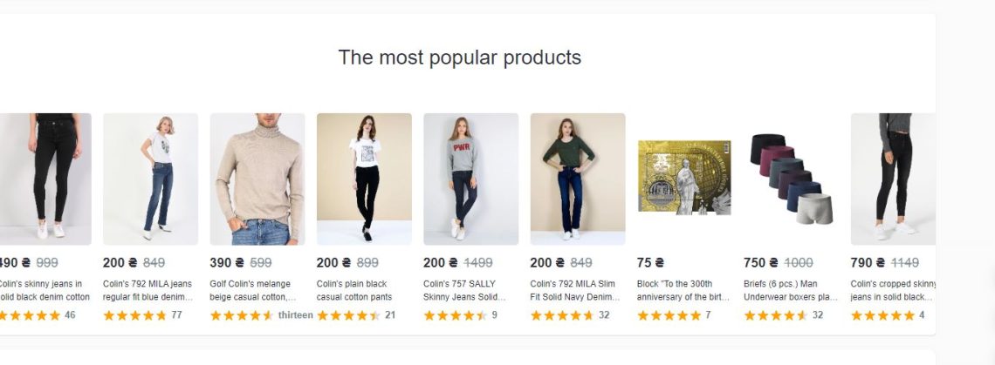This screenshot has width=995, height=365.
Task: Select the gray PWR sweatshirt model photo
Action: pos(470,179)
